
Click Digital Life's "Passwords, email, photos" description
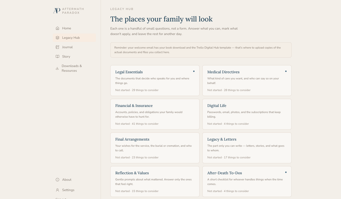[x=244, y=114]
